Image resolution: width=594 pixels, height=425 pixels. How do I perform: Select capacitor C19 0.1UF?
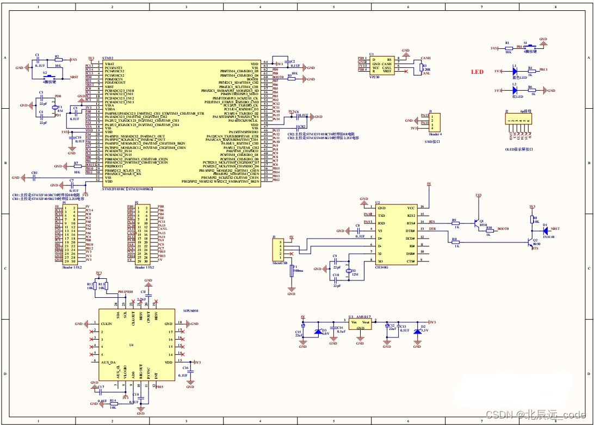tap(72, 137)
